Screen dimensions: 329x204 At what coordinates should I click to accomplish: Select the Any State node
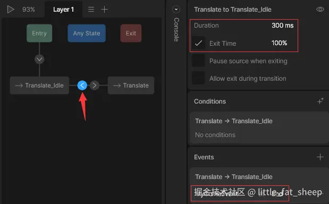[x=87, y=33]
